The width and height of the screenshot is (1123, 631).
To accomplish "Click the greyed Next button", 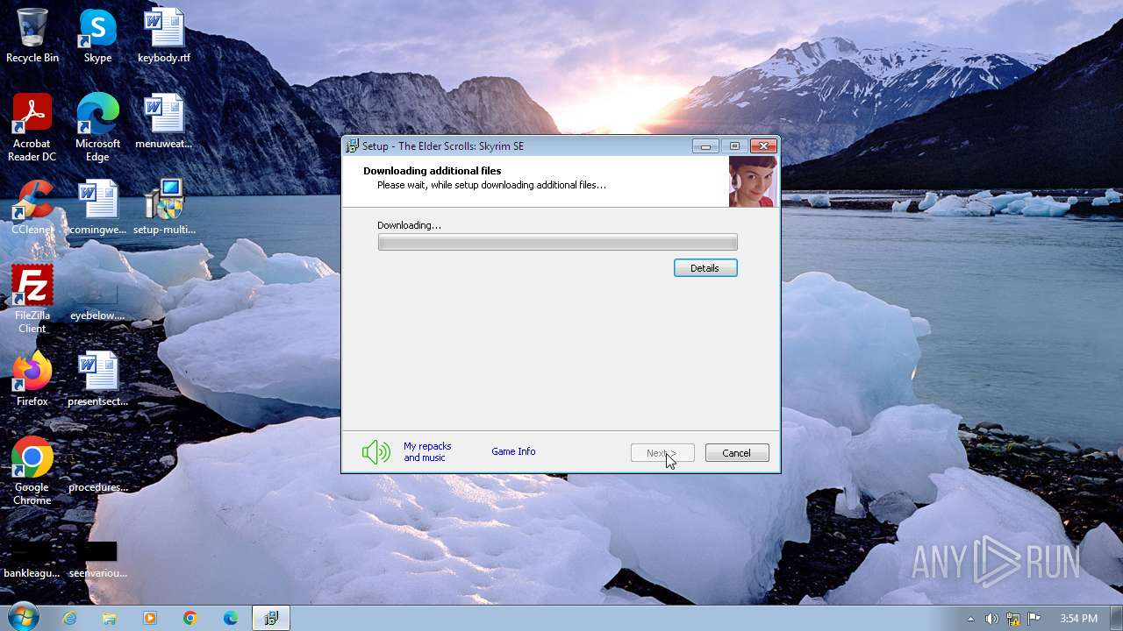I will [x=662, y=453].
